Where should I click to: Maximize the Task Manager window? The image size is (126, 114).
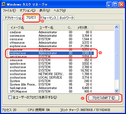pos(115,5)
